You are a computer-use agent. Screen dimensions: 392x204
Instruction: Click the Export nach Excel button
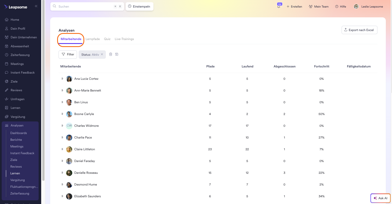[359, 30]
